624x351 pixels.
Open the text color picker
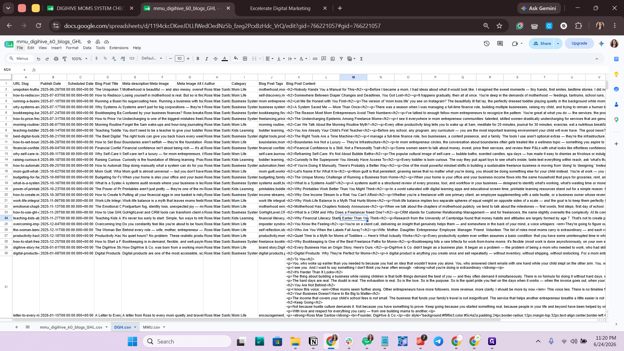[225, 58]
